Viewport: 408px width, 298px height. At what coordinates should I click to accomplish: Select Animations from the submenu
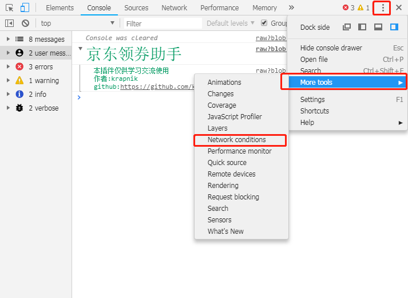tap(241, 83)
